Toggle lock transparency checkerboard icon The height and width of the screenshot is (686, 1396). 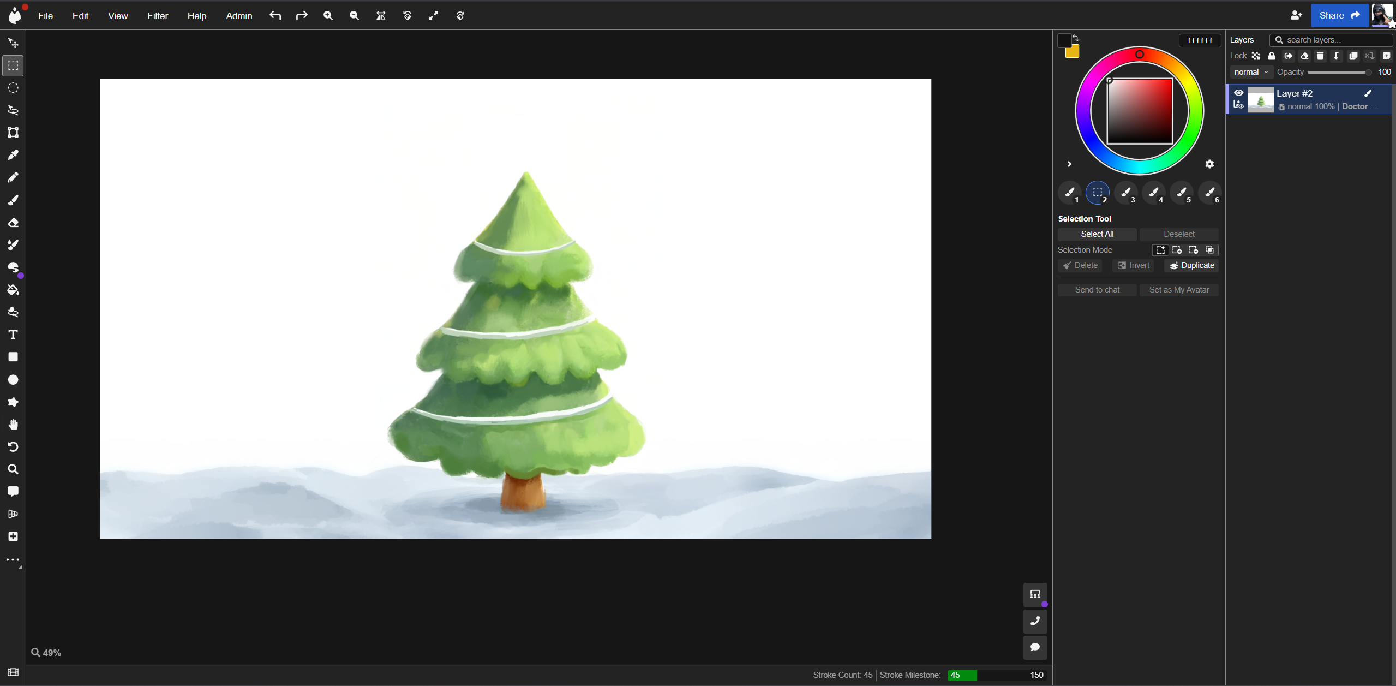click(1256, 56)
